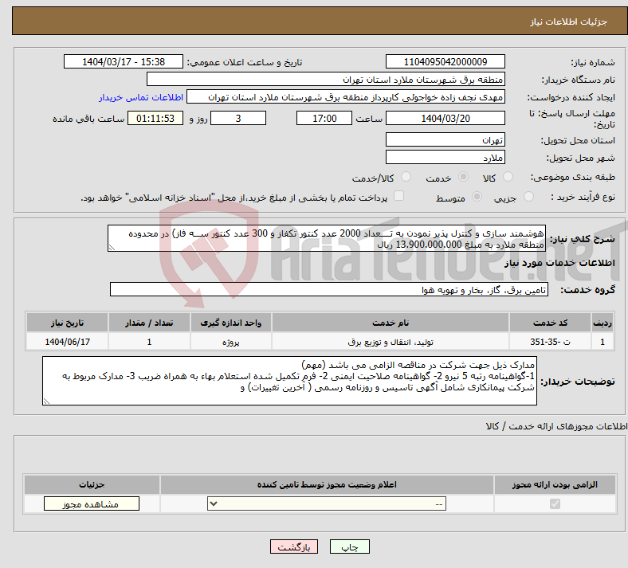Viewport: 628px width, 568px height.
Task: Click the need date cell 1404/06/17
Action: [67, 342]
